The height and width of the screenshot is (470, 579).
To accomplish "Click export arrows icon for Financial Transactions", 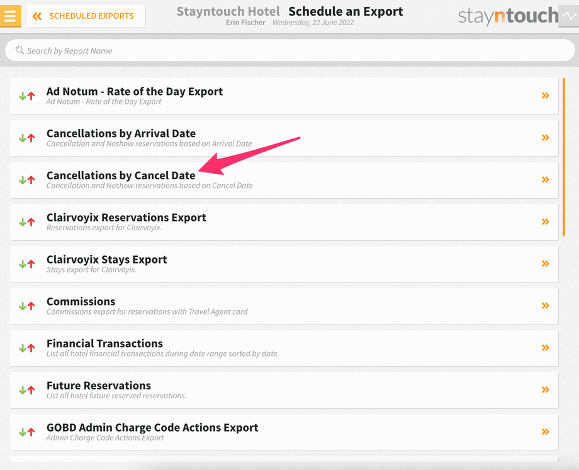I will (27, 348).
